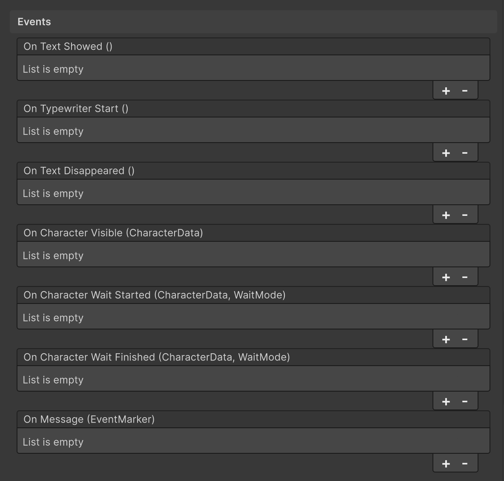This screenshot has width=504, height=481.
Task: Add a listener to On Character Wait Finished
Action: tap(446, 401)
